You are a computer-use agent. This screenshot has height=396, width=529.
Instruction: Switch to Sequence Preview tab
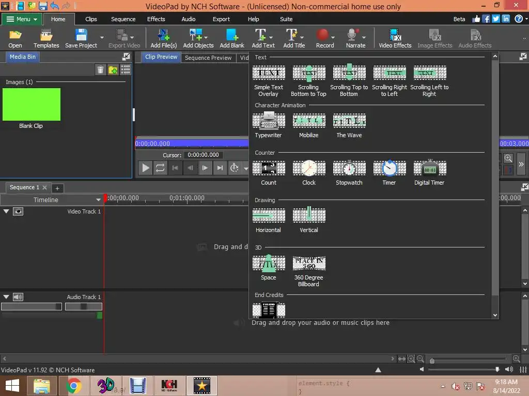click(208, 58)
